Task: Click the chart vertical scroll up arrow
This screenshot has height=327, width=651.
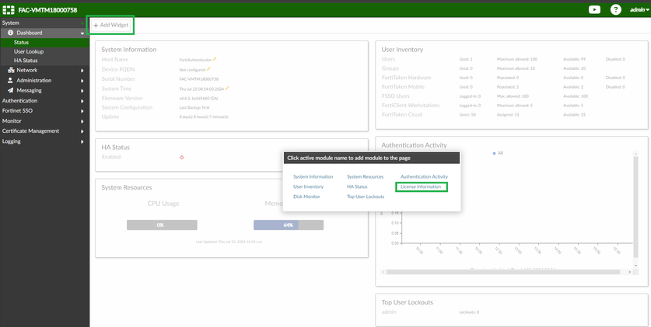Action: (635, 153)
